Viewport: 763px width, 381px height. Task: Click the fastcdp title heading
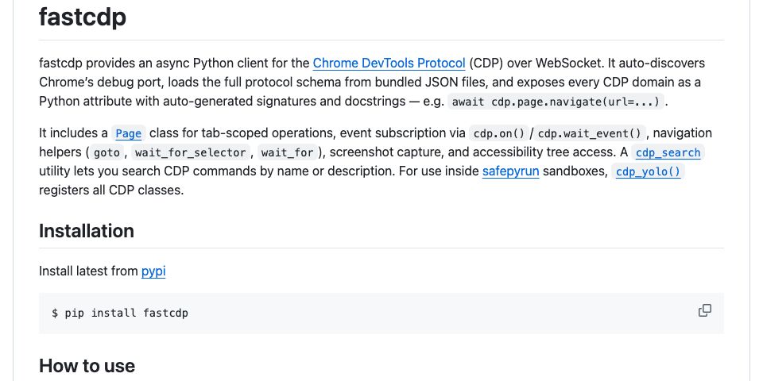83,17
